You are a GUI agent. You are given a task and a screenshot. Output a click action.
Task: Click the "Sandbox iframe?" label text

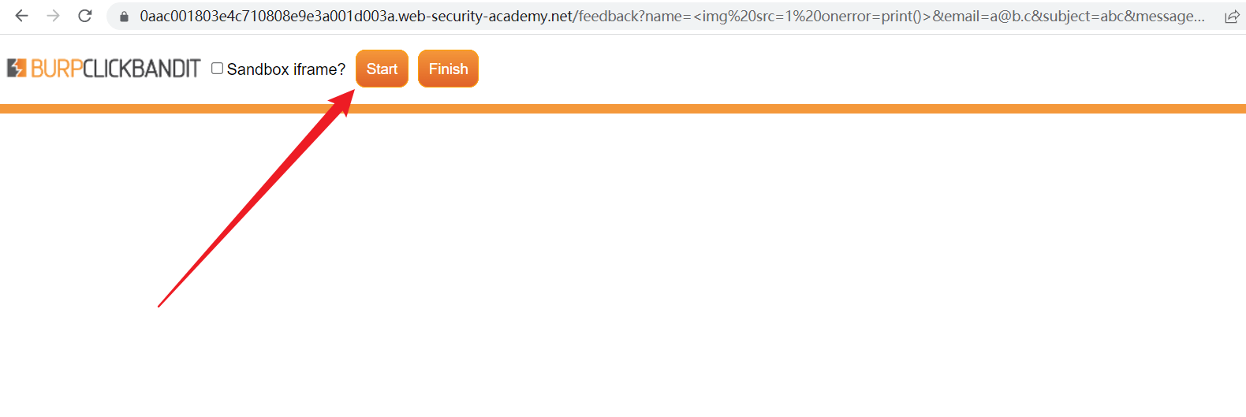286,69
